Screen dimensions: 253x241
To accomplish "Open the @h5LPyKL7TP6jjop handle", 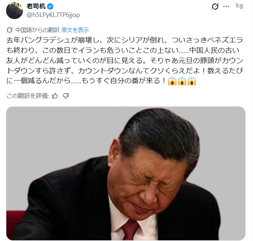I will [53, 15].
